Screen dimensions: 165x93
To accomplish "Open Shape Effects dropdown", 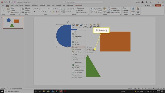I will [115, 13].
